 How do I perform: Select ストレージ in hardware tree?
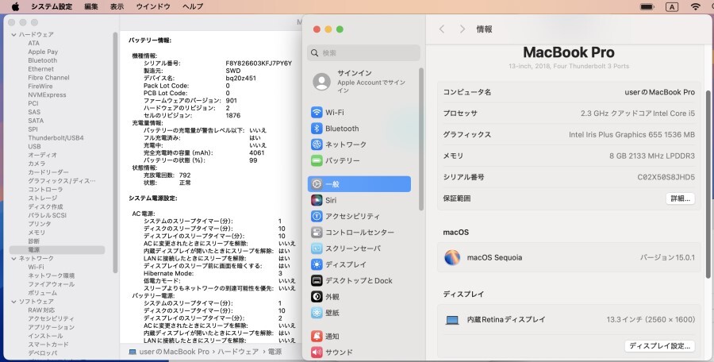(42, 198)
